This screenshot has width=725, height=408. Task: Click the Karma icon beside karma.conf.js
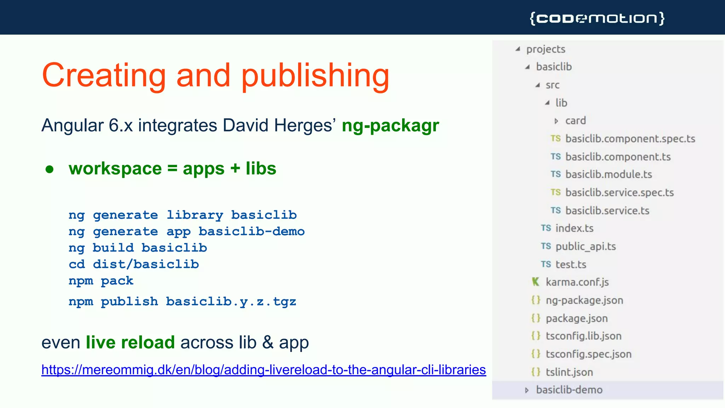point(536,282)
